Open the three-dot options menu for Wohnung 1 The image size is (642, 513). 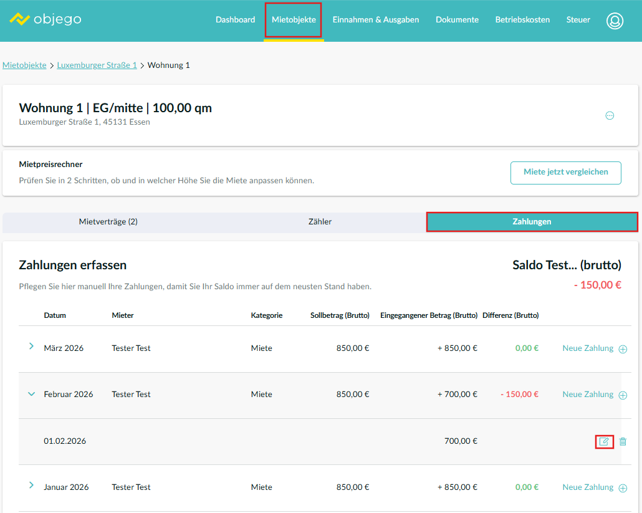(610, 115)
